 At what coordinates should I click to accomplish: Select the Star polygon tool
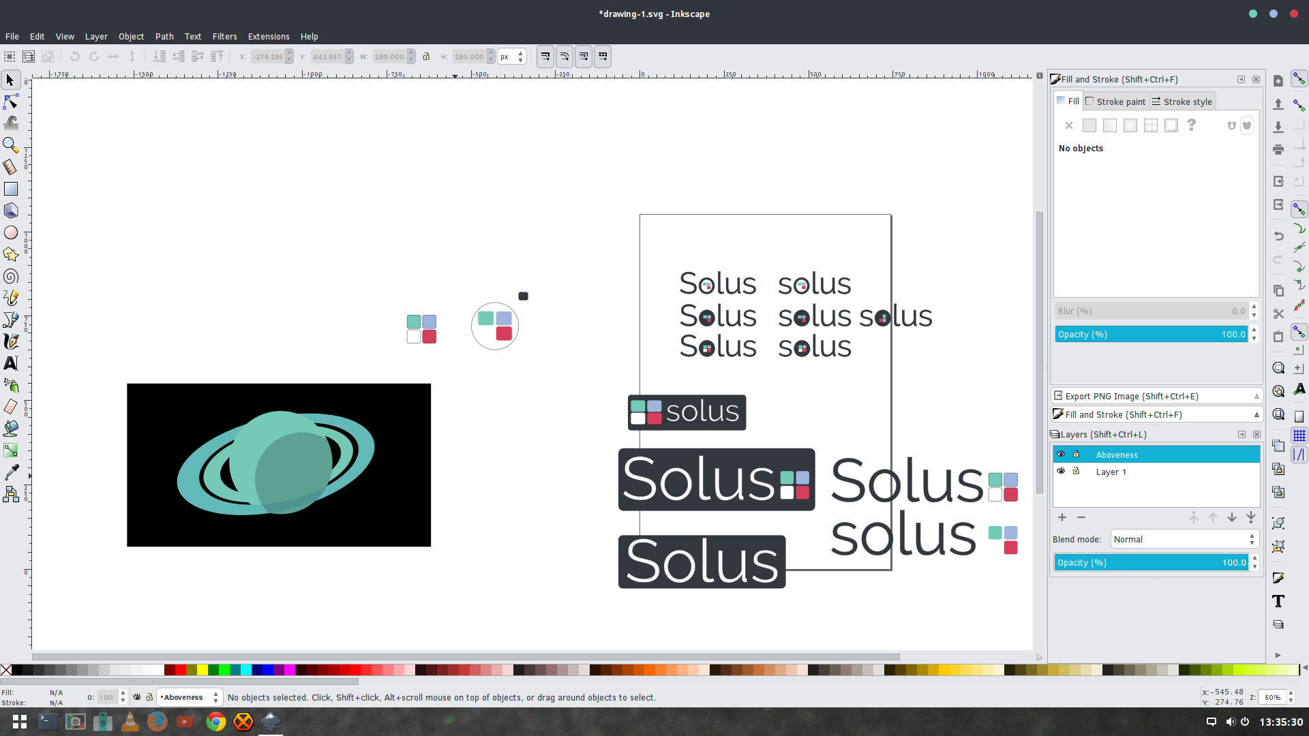pyautogui.click(x=10, y=254)
